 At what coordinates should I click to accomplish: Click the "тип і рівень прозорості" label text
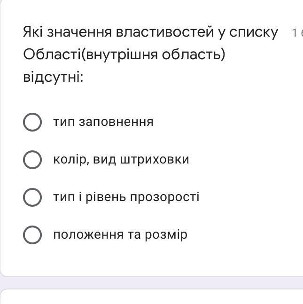click(126, 197)
